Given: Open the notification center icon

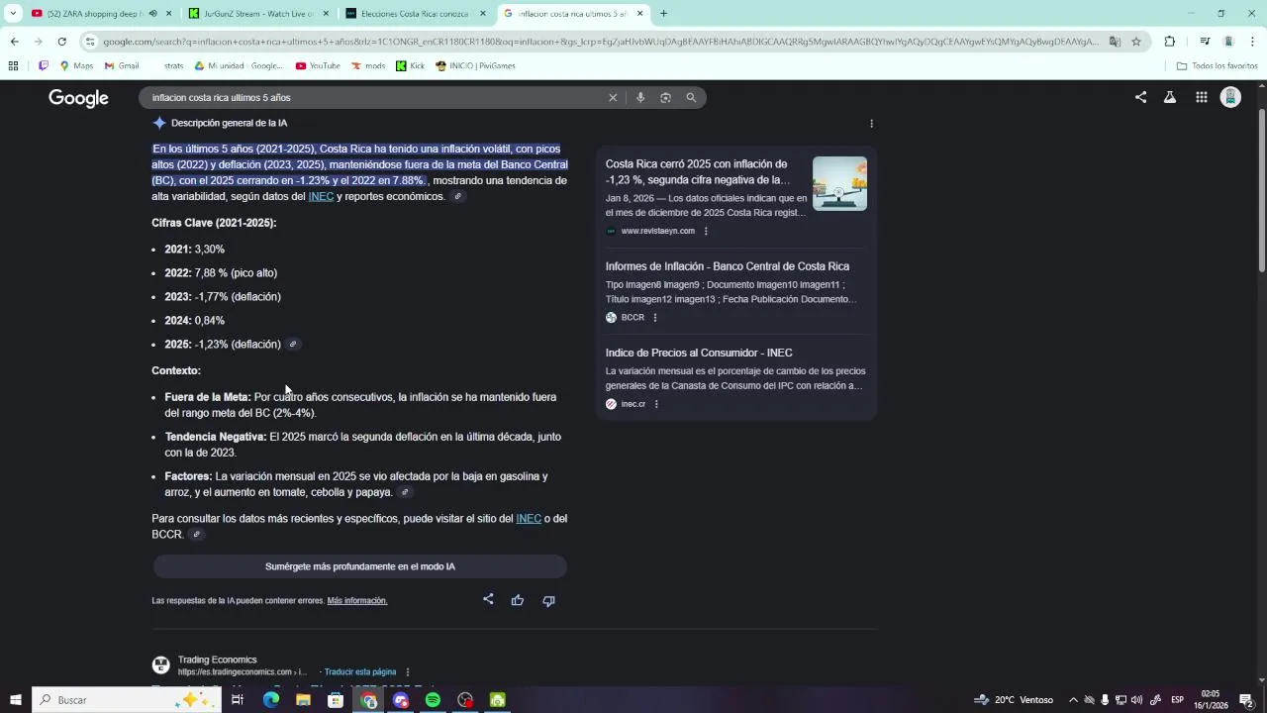Looking at the screenshot, I should [x=1246, y=700].
